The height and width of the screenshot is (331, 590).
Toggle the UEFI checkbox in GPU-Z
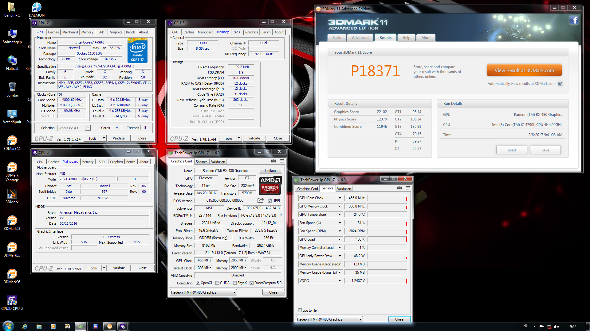click(x=269, y=201)
